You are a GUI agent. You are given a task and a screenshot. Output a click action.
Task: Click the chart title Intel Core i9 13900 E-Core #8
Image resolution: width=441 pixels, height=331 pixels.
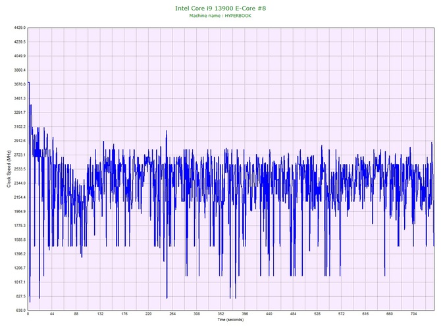pyautogui.click(x=220, y=8)
